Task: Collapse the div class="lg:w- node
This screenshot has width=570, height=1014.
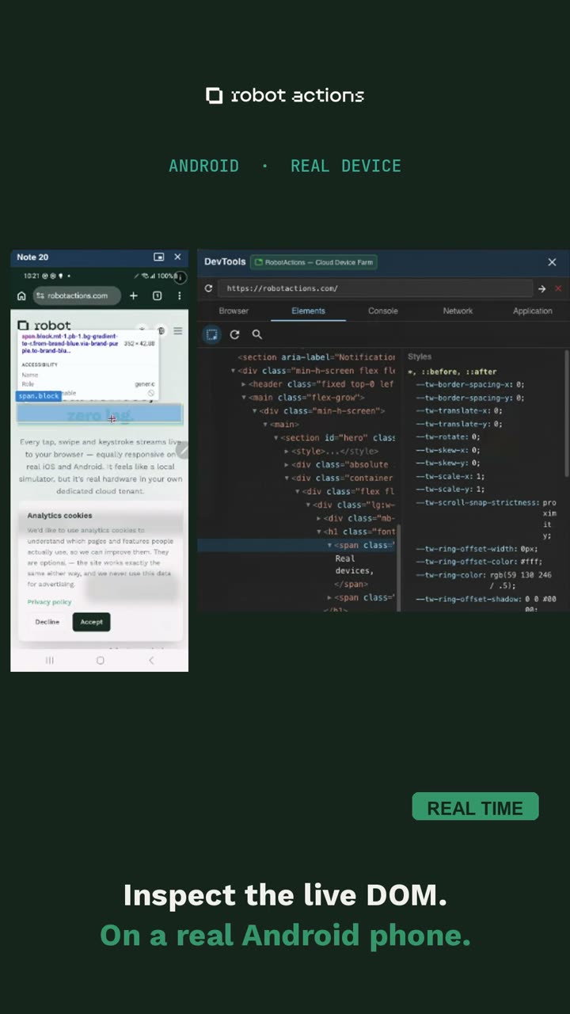Action: tap(308, 505)
